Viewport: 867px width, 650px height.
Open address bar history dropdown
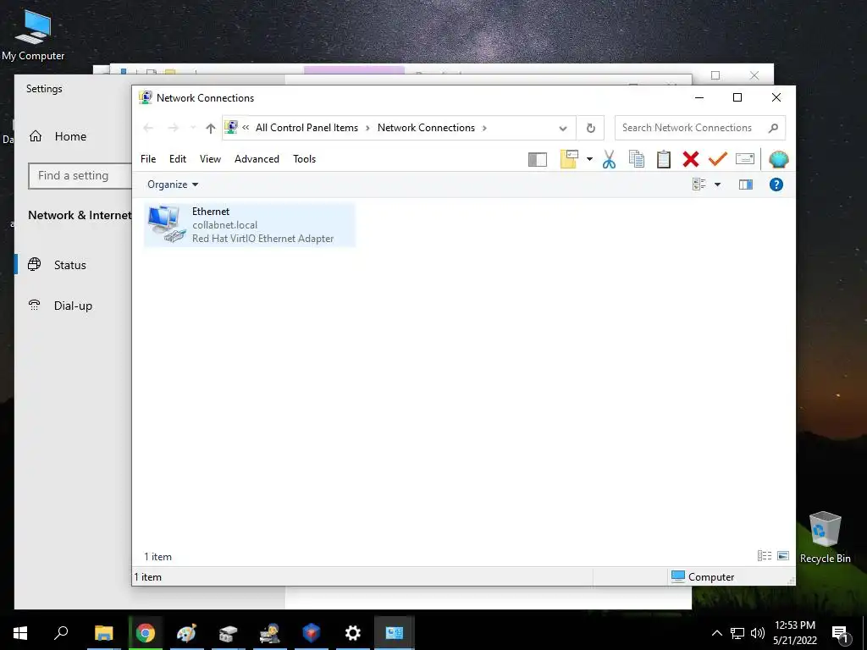(x=563, y=129)
